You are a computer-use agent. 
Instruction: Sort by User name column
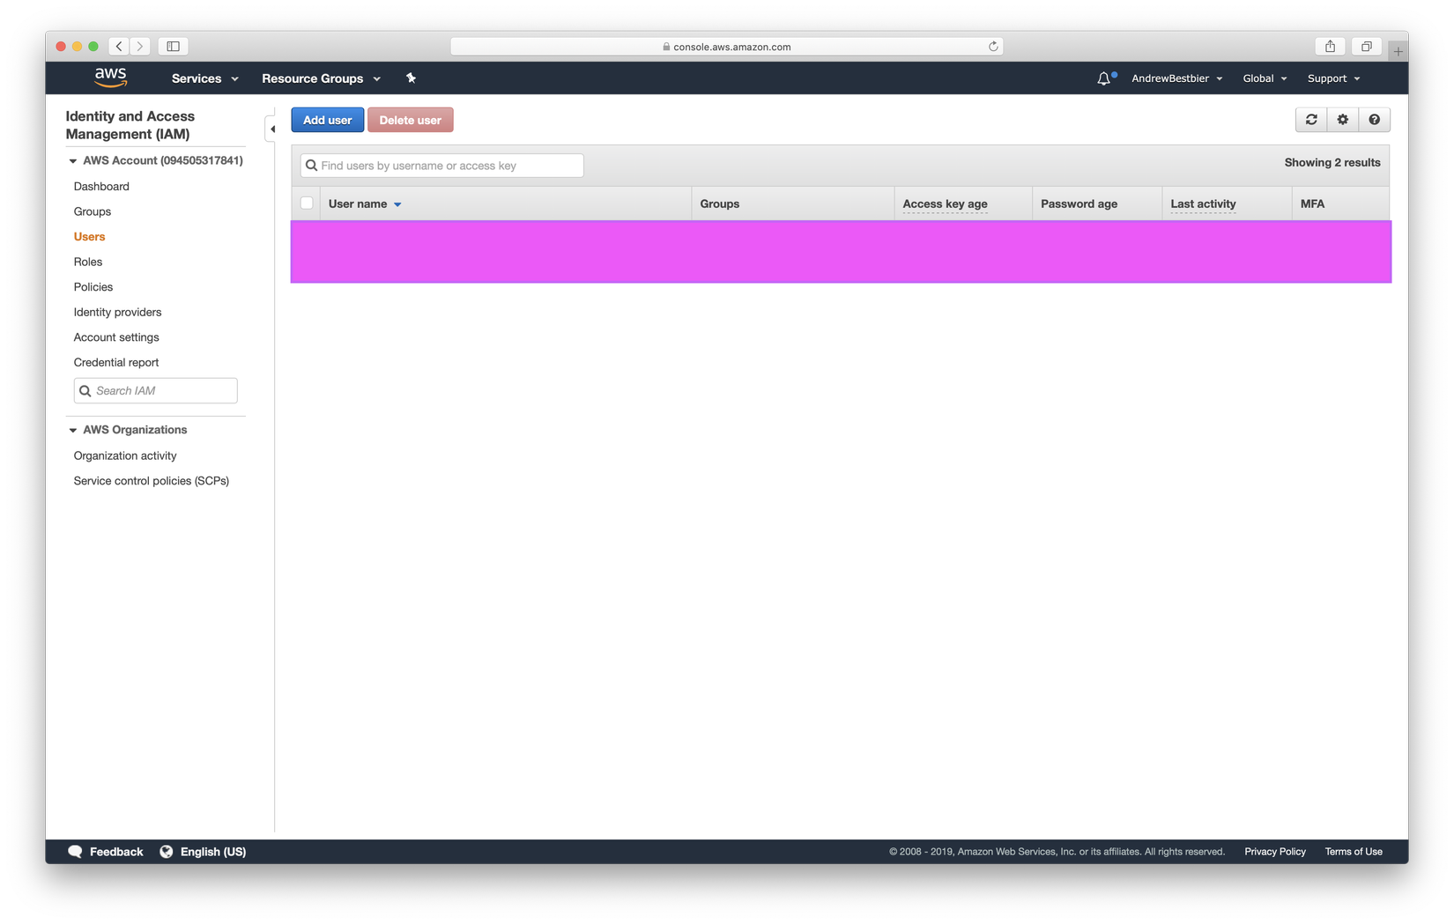point(365,204)
